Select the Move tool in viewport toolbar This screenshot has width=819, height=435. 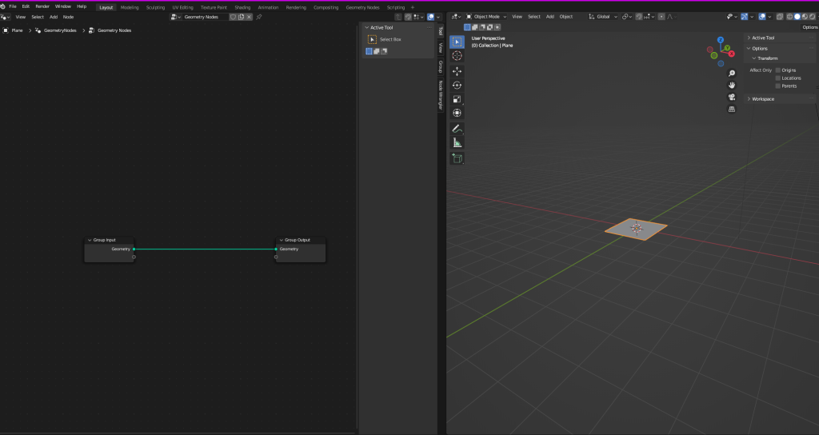[457, 70]
